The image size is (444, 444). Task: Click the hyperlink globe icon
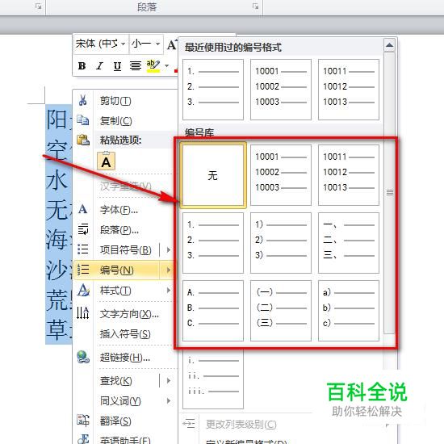[83, 357]
